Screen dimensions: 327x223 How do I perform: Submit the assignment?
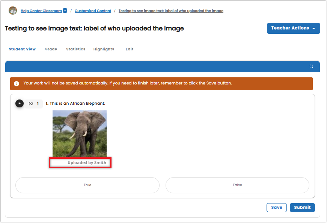click(x=302, y=208)
